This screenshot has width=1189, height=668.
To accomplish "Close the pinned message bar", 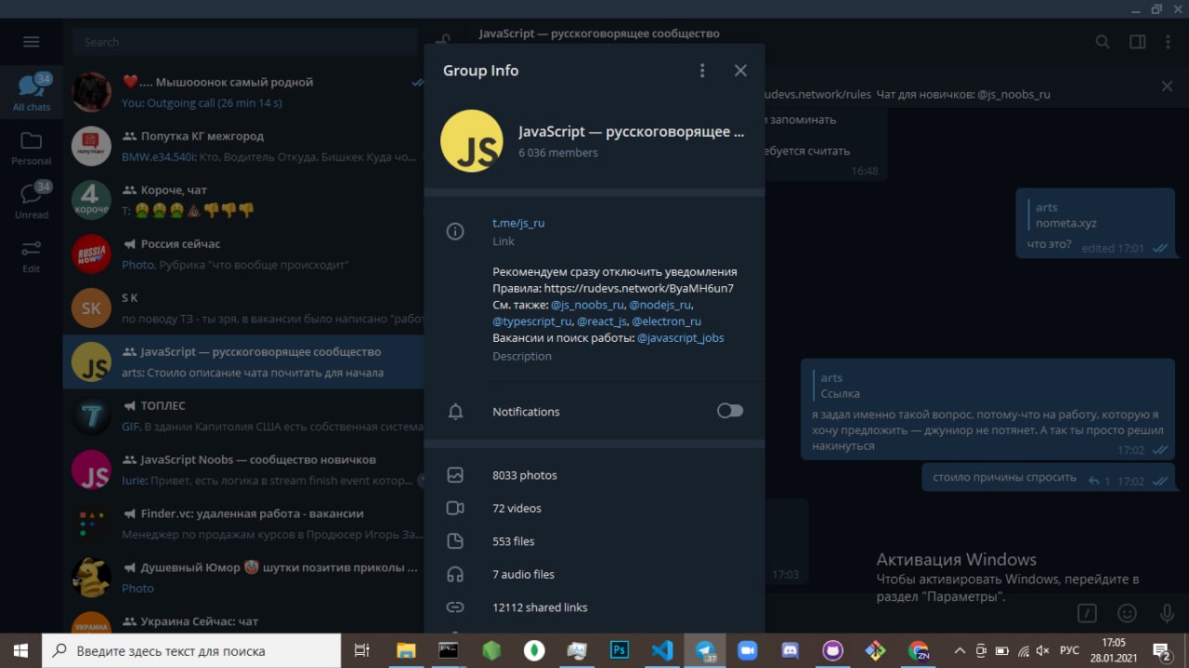I will point(1168,86).
